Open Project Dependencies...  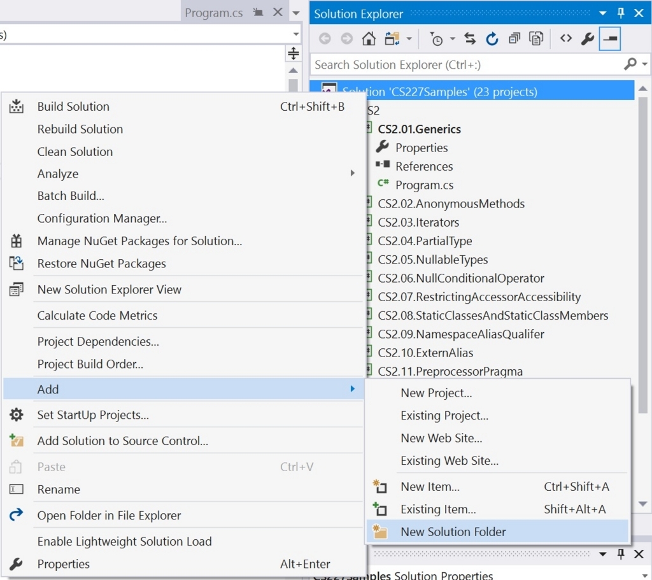183,341
